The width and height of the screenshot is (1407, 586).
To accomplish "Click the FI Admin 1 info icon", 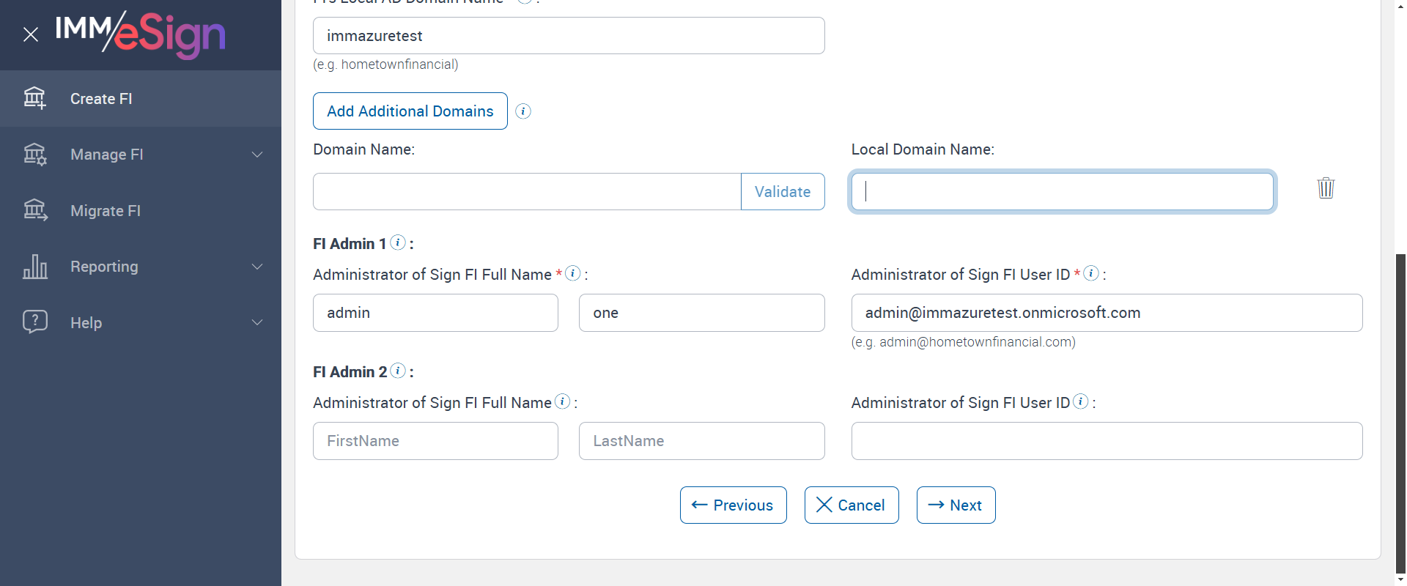I will 398,242.
